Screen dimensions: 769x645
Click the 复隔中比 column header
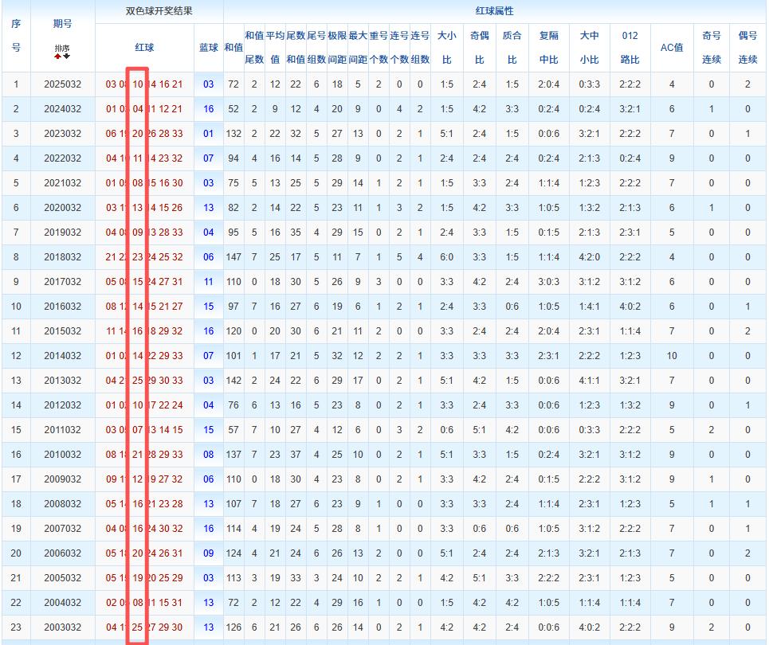548,48
